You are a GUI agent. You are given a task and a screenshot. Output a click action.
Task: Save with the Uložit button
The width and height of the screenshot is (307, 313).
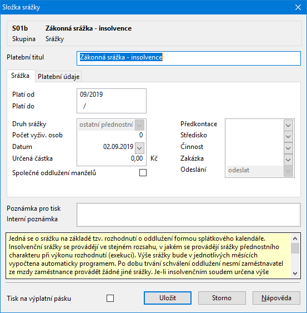pyautogui.click(x=168, y=298)
